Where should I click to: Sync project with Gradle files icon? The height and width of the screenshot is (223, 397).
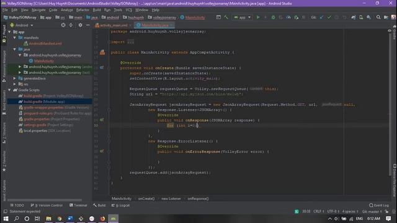point(354,17)
